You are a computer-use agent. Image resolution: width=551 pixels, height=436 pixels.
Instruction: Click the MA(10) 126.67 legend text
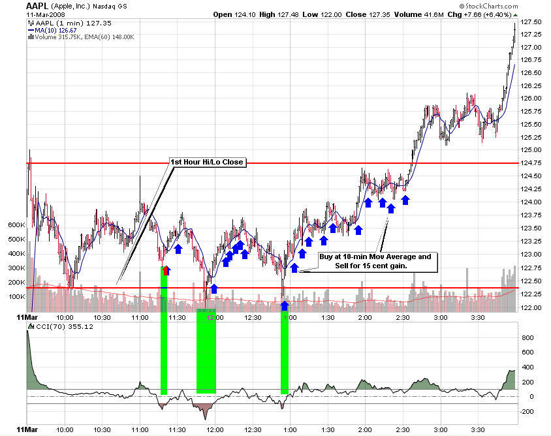[x=55, y=31]
